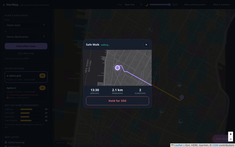Click the Foot traffic score bar

point(30,113)
